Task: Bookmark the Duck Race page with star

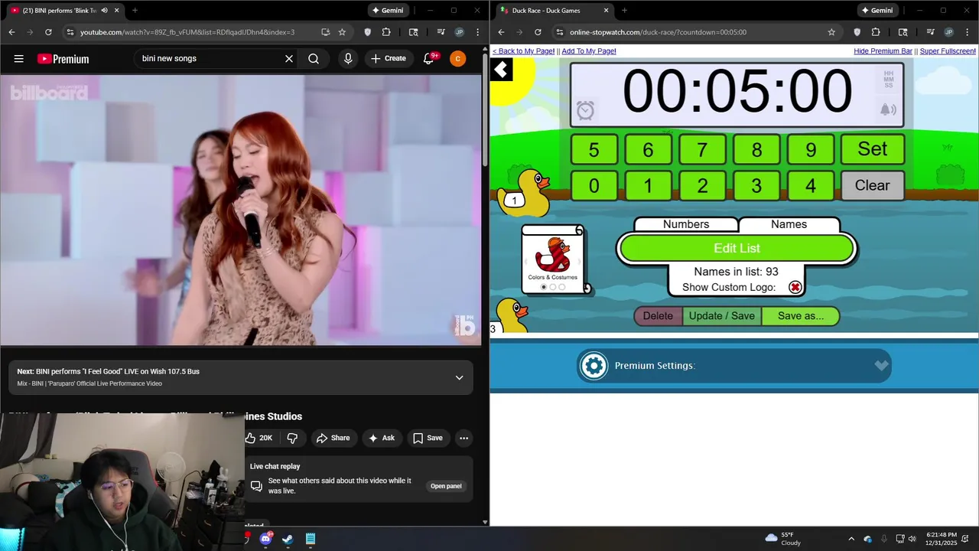Action: coord(831,32)
